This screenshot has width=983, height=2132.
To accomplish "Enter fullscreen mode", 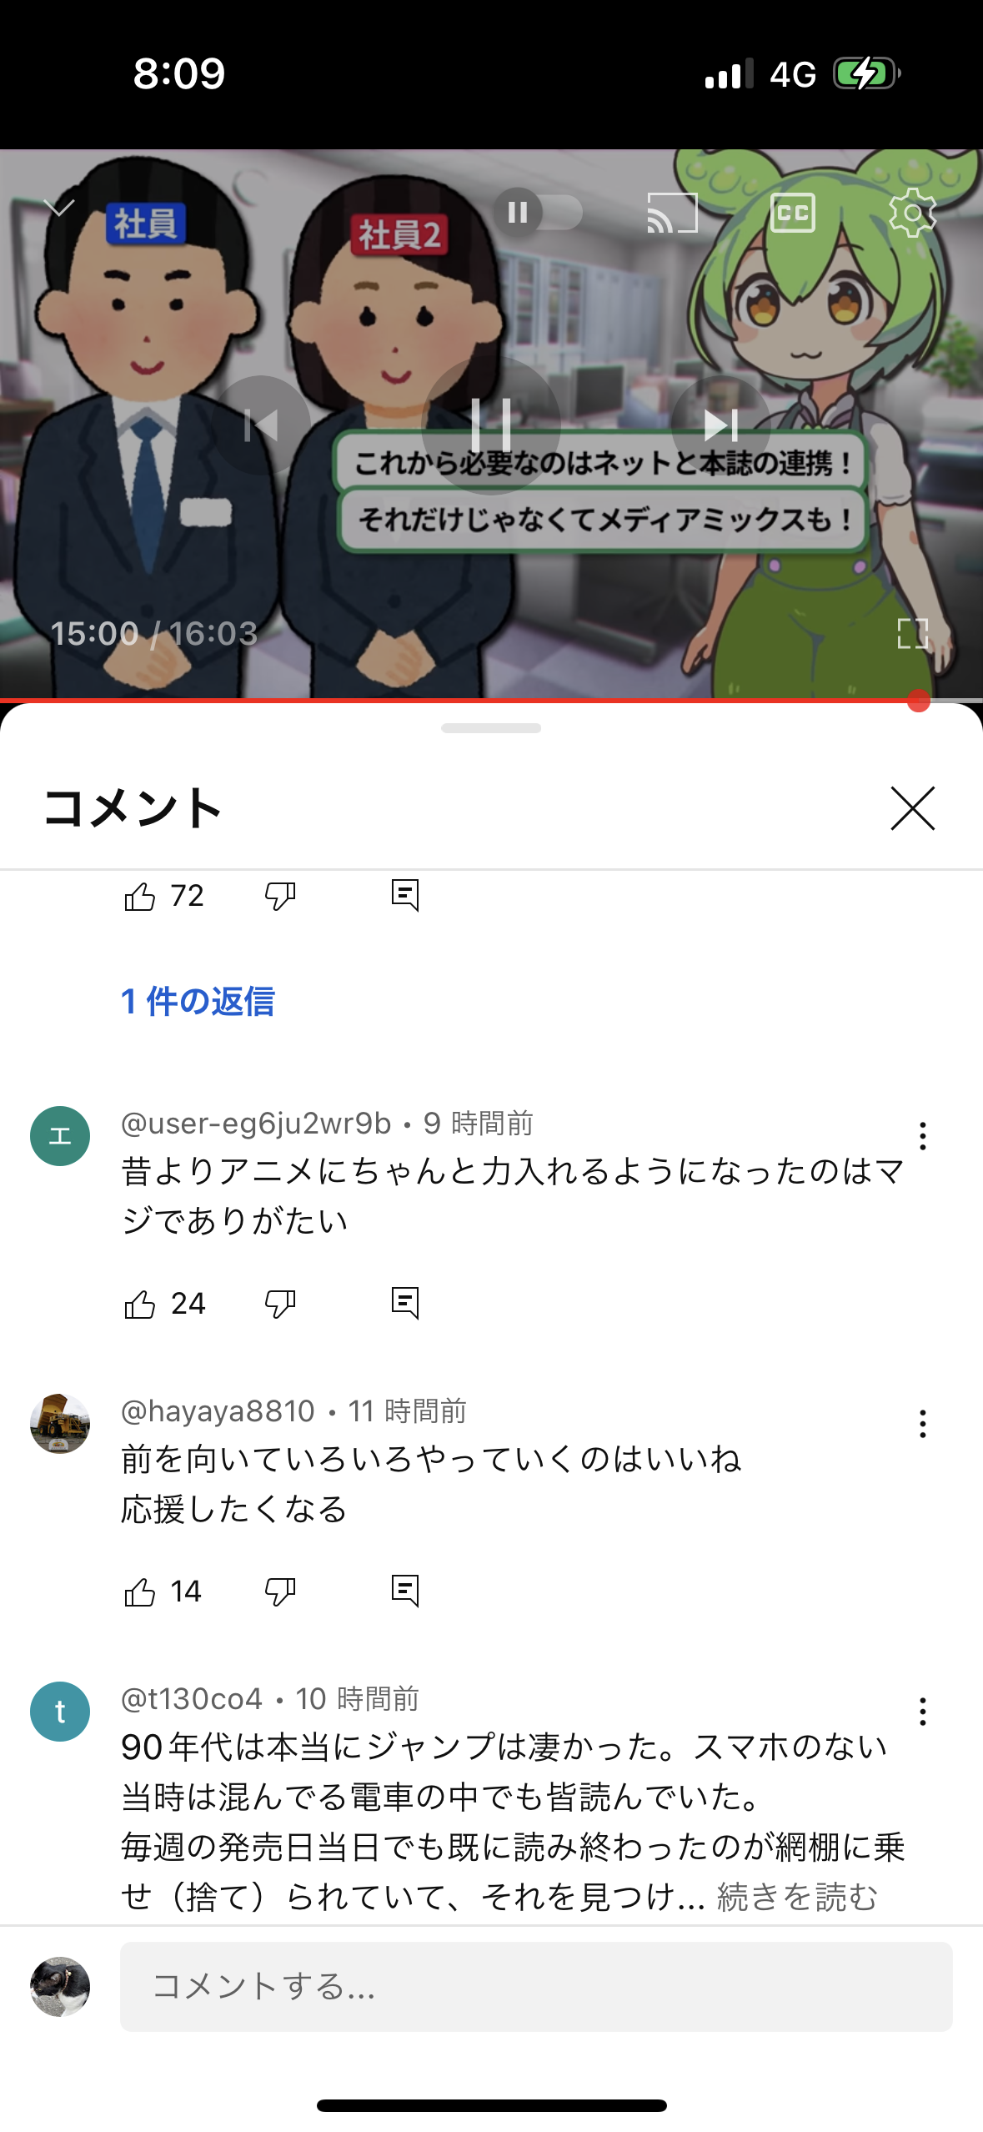I will pos(913,633).
